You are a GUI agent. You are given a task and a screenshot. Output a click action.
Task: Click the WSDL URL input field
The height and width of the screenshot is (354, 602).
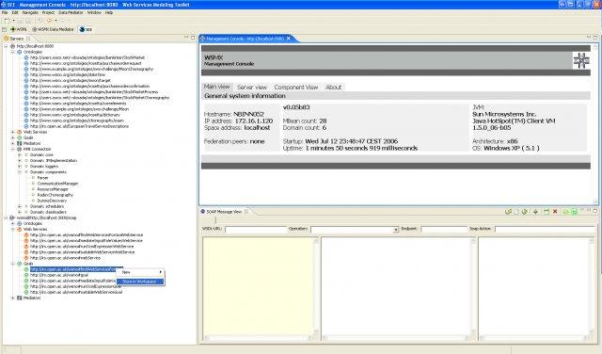point(256,230)
